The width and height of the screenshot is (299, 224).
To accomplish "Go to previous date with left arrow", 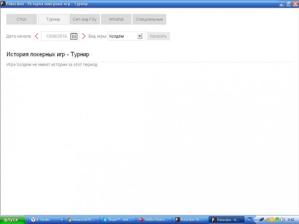I will 37,36.
